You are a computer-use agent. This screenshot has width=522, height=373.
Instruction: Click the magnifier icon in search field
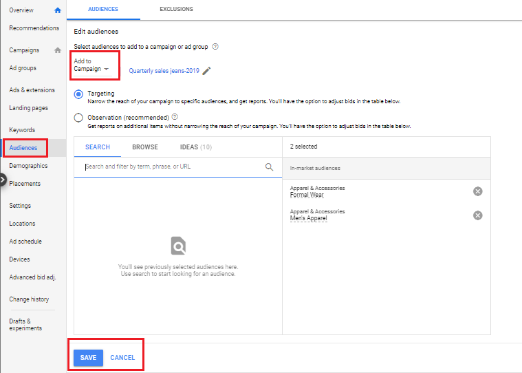(269, 167)
